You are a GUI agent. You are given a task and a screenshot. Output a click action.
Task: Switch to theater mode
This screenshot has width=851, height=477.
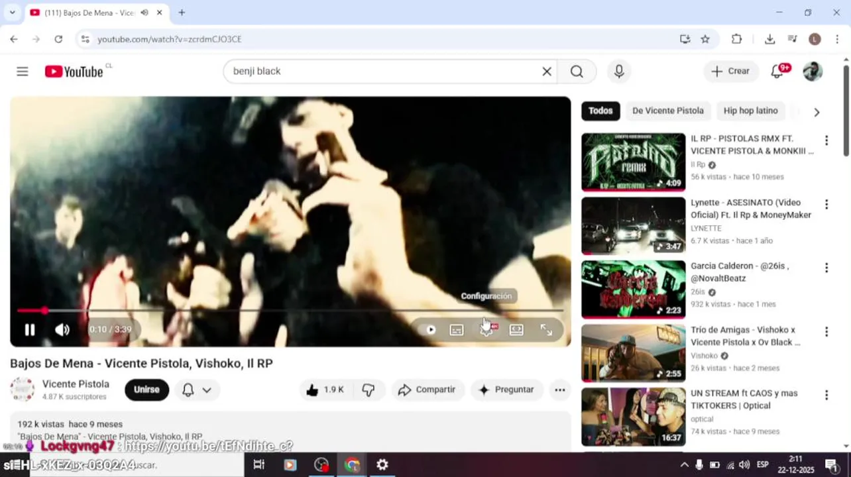516,330
